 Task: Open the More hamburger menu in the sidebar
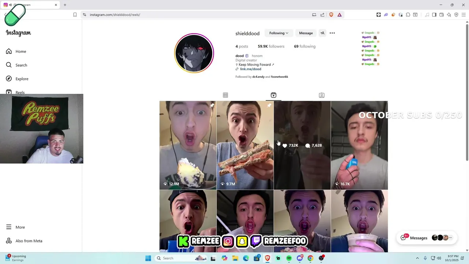[15, 227]
